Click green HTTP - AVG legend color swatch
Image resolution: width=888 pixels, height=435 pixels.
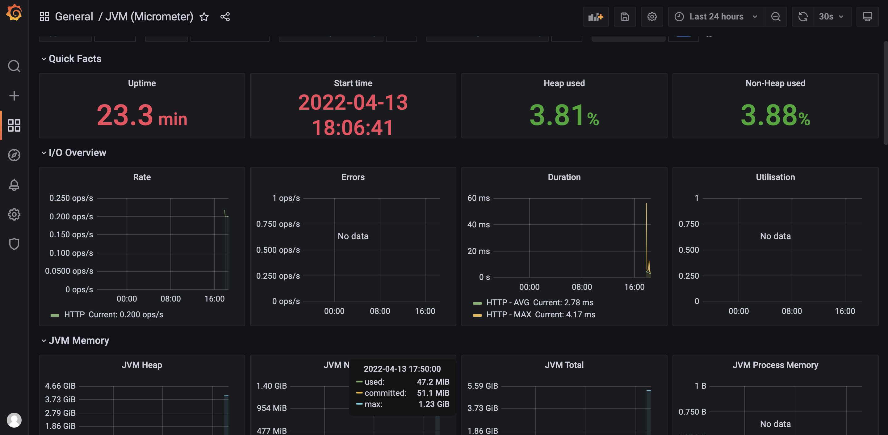click(x=477, y=303)
